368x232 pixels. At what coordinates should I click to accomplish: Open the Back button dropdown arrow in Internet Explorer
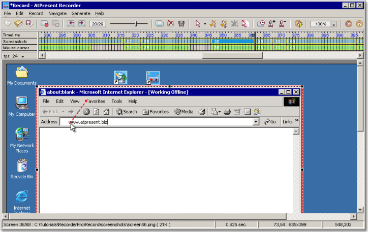coord(63,112)
